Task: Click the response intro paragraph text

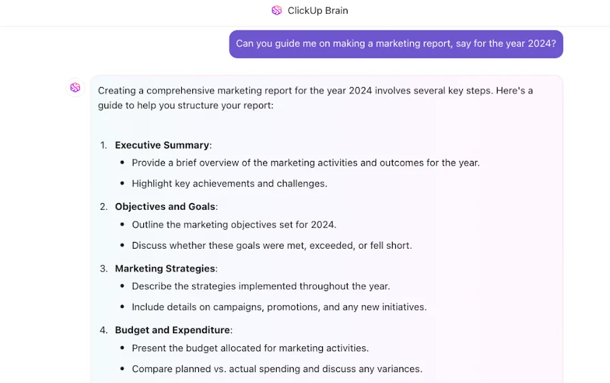Action: [x=315, y=98]
